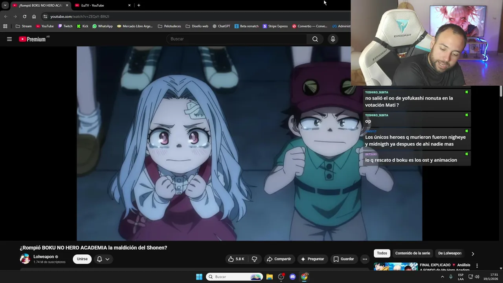Viewport: 503px width, 283px height.
Task: Open the Diseño web bookmarks folder
Action: [197, 26]
